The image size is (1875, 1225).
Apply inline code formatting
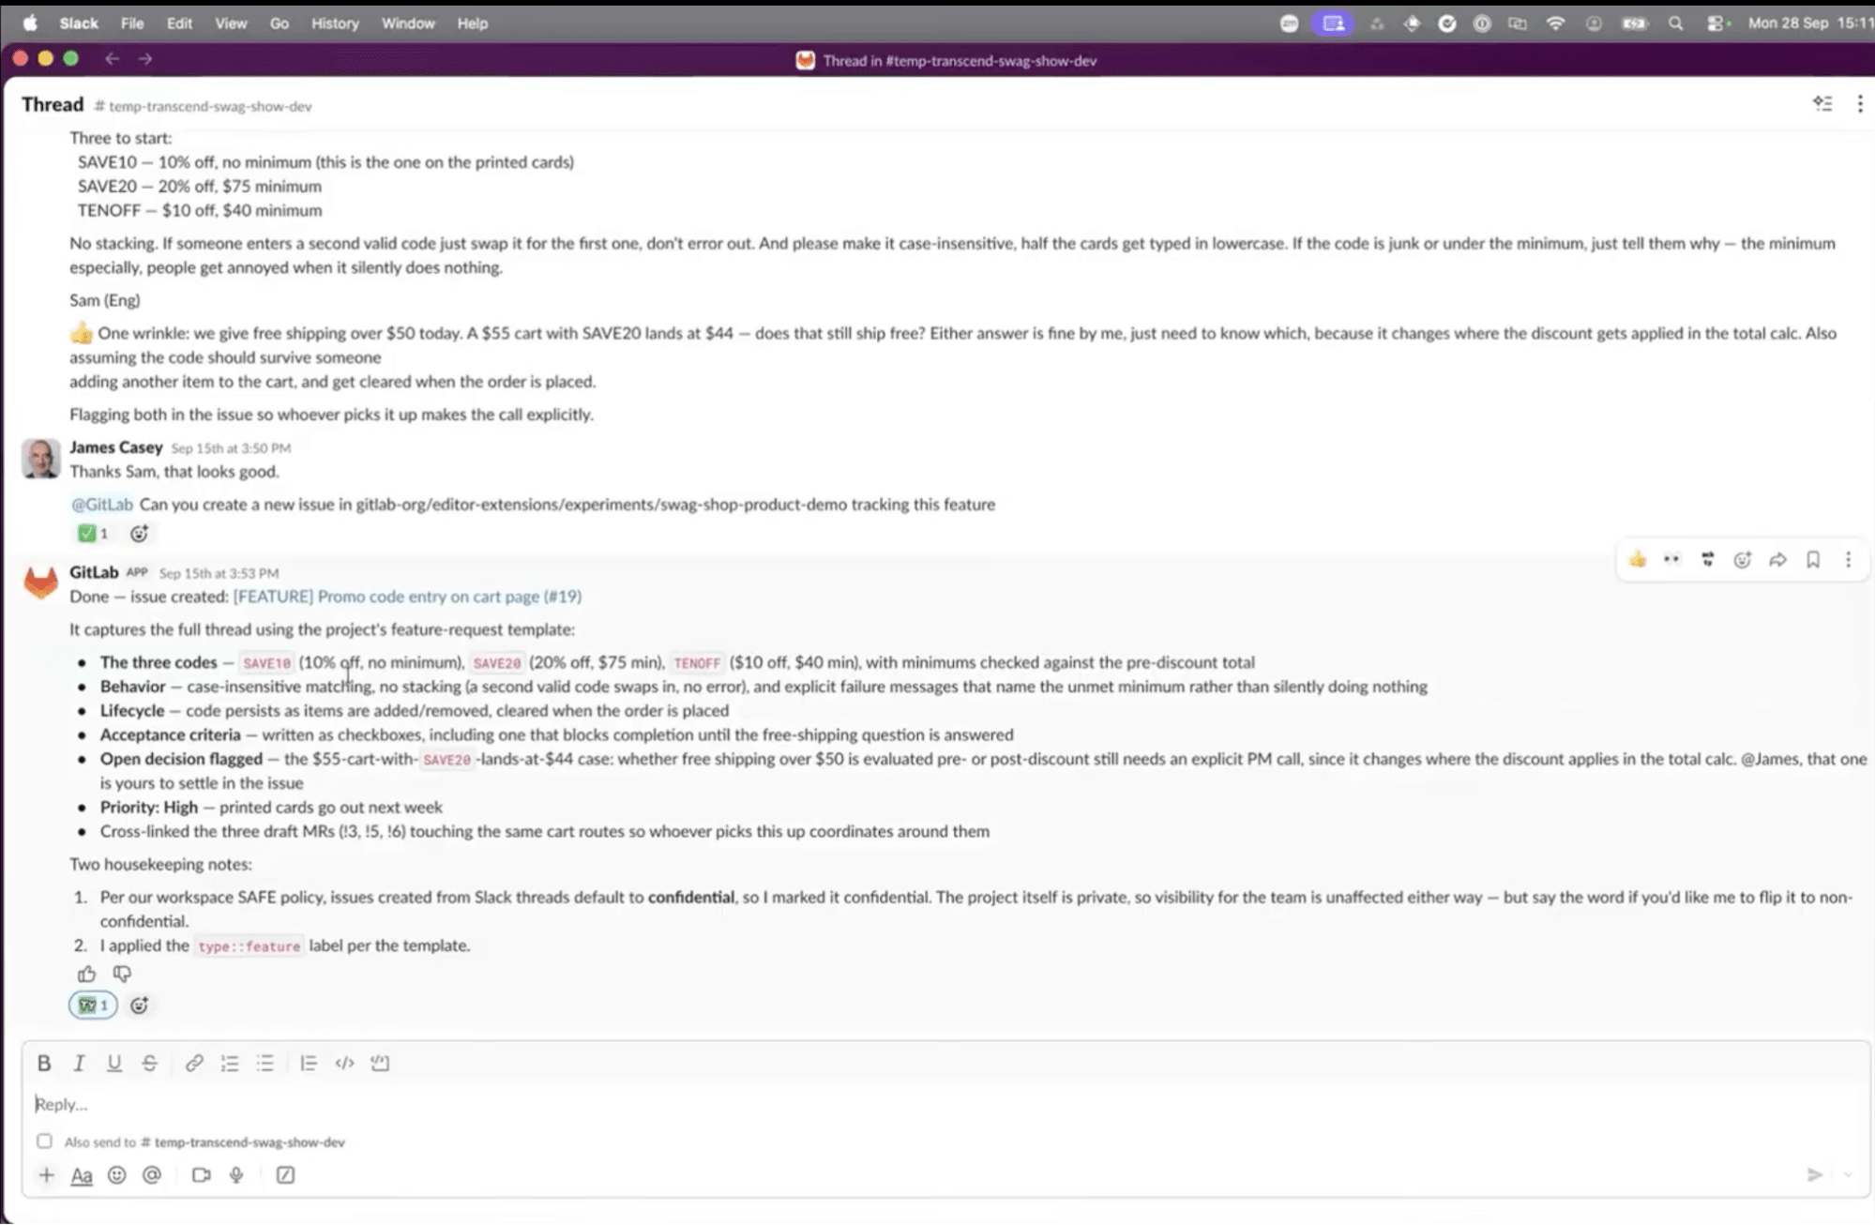pos(344,1063)
